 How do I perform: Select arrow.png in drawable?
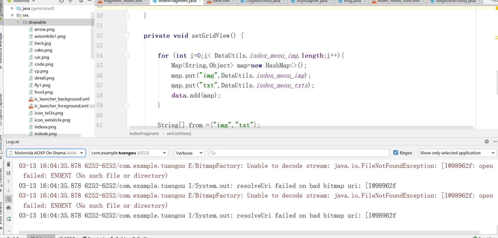(44, 29)
